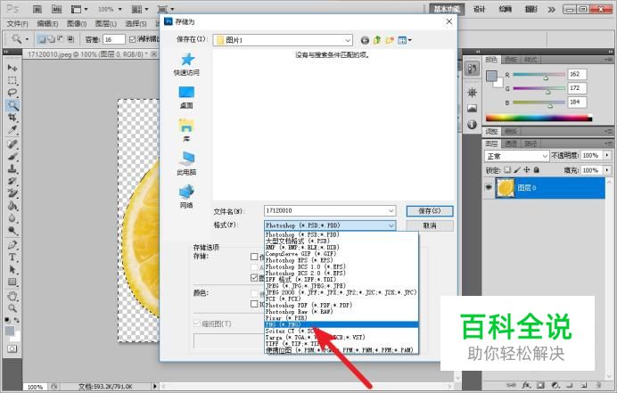This screenshot has width=617, height=393.
Task: Select the Move tool in toolbox
Action: (12, 68)
